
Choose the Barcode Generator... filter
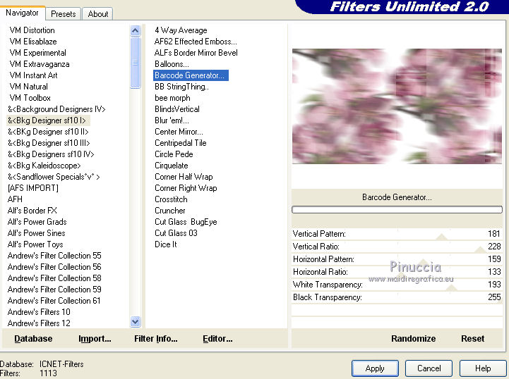[x=191, y=75]
